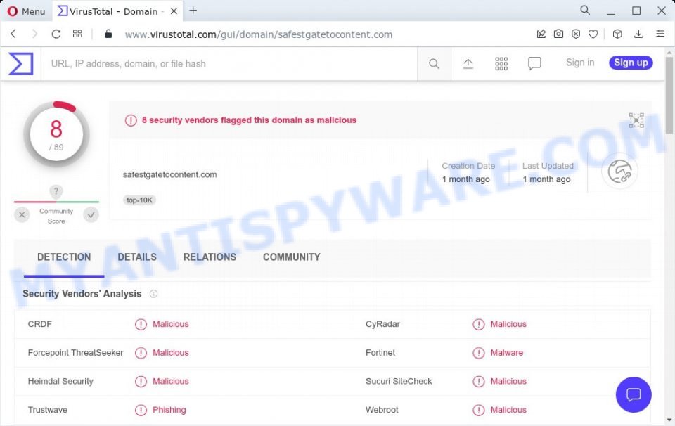The image size is (675, 426).
Task: Open the blue chat support button
Action: click(634, 394)
